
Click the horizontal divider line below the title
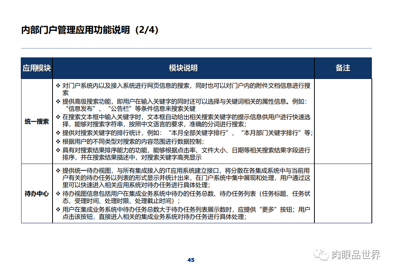[x=196, y=48]
